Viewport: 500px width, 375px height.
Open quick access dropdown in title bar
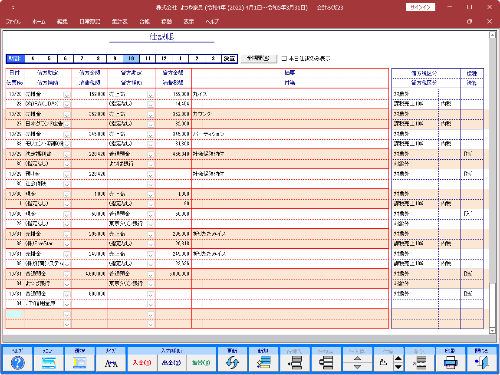pos(13,8)
